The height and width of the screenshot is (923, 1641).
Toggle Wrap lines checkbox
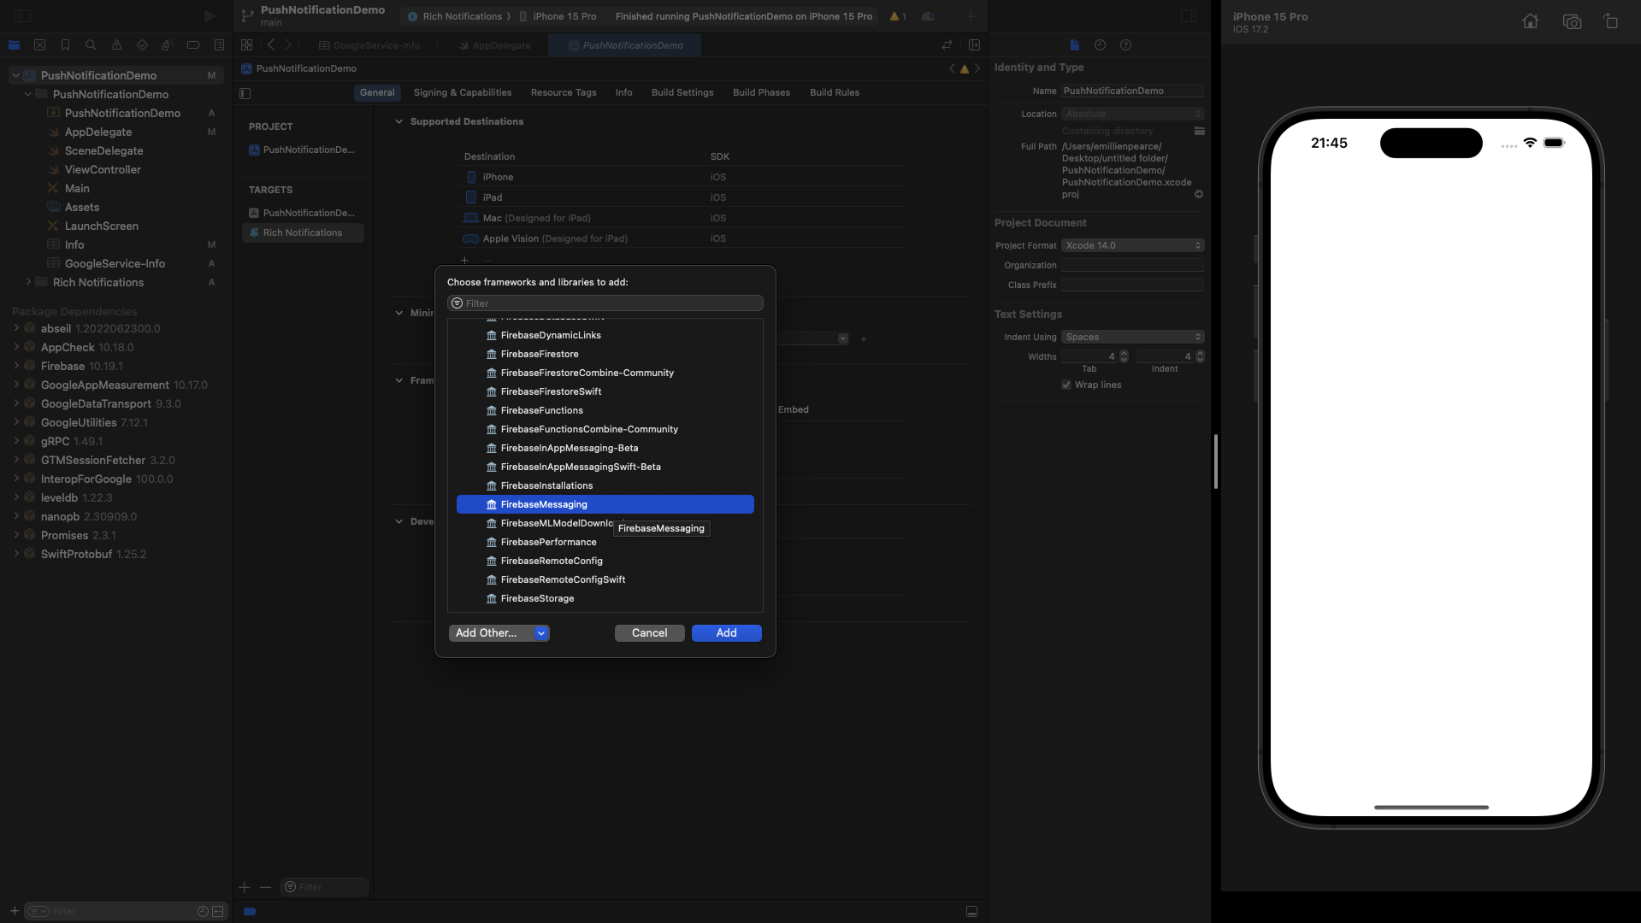point(1066,385)
